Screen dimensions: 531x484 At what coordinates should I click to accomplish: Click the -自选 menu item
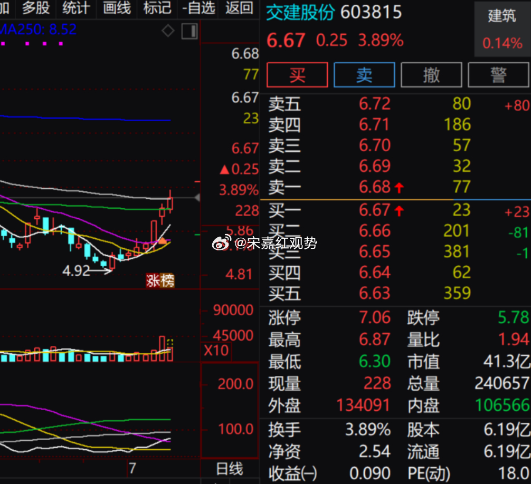(x=199, y=8)
